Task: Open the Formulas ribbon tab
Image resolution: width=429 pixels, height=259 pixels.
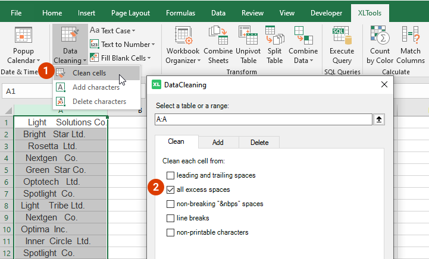Action: pos(180,12)
